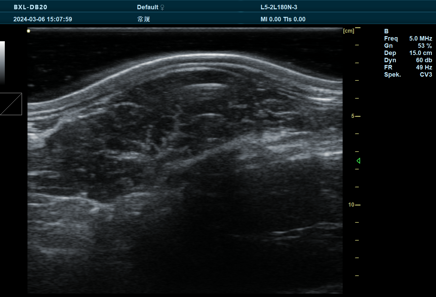This screenshot has height=297, width=436.
Task: Click the green focus position triangle marker
Action: pos(358,161)
